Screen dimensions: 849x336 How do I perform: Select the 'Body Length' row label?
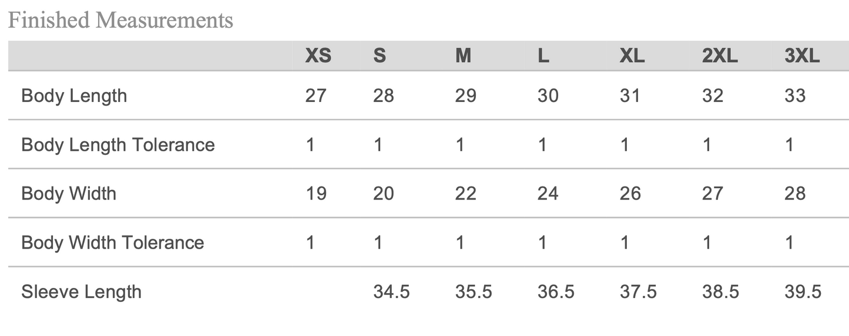coord(74,96)
